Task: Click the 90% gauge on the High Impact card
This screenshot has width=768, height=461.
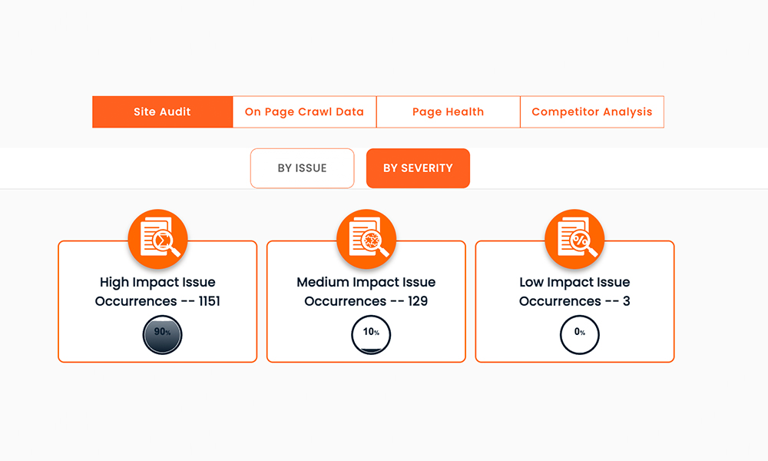Action: 161,335
